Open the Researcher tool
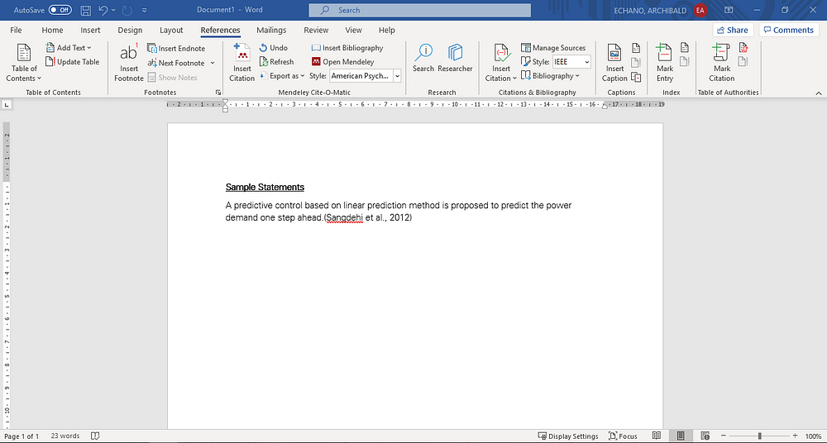 pos(455,58)
